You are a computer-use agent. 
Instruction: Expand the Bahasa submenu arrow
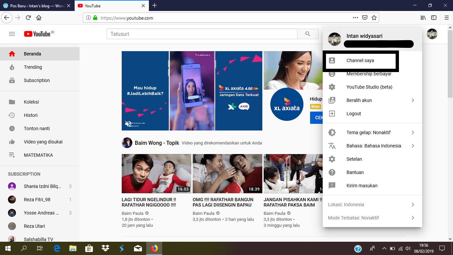point(413,146)
